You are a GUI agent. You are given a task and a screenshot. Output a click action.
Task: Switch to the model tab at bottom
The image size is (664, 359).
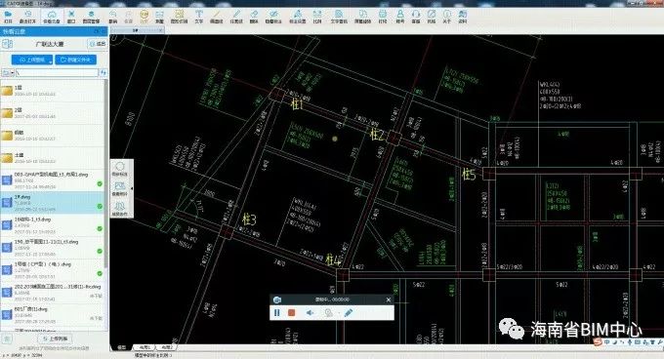coord(122,347)
